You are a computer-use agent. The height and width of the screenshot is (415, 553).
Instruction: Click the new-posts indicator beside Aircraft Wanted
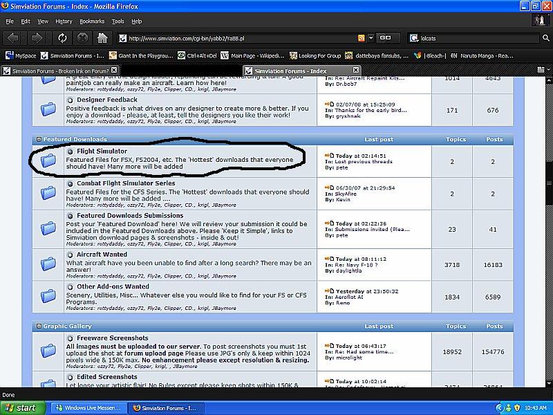71,255
